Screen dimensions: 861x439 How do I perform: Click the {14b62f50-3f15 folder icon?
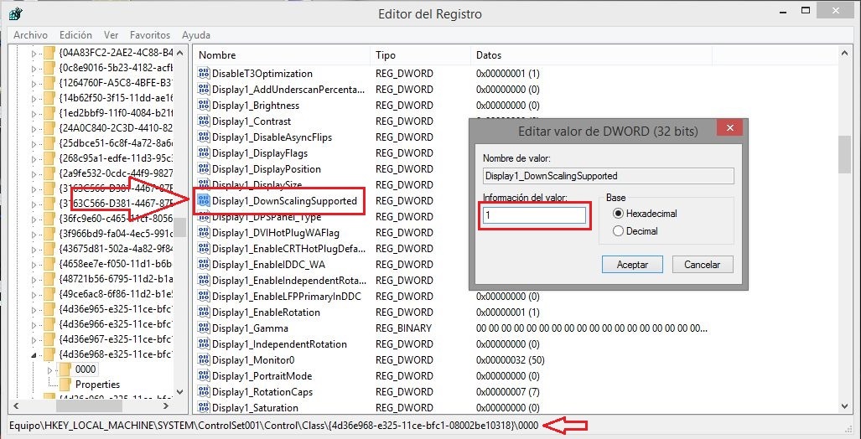(x=49, y=98)
